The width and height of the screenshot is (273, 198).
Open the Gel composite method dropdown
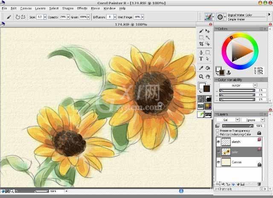coord(237,120)
